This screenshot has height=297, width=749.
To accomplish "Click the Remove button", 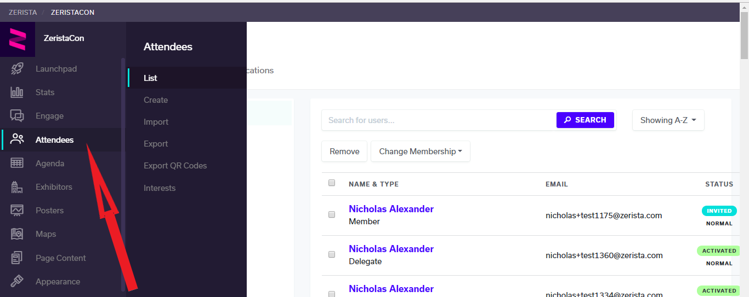I will coord(344,151).
